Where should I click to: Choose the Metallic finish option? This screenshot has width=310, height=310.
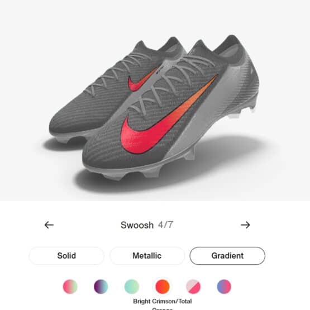coord(147,256)
